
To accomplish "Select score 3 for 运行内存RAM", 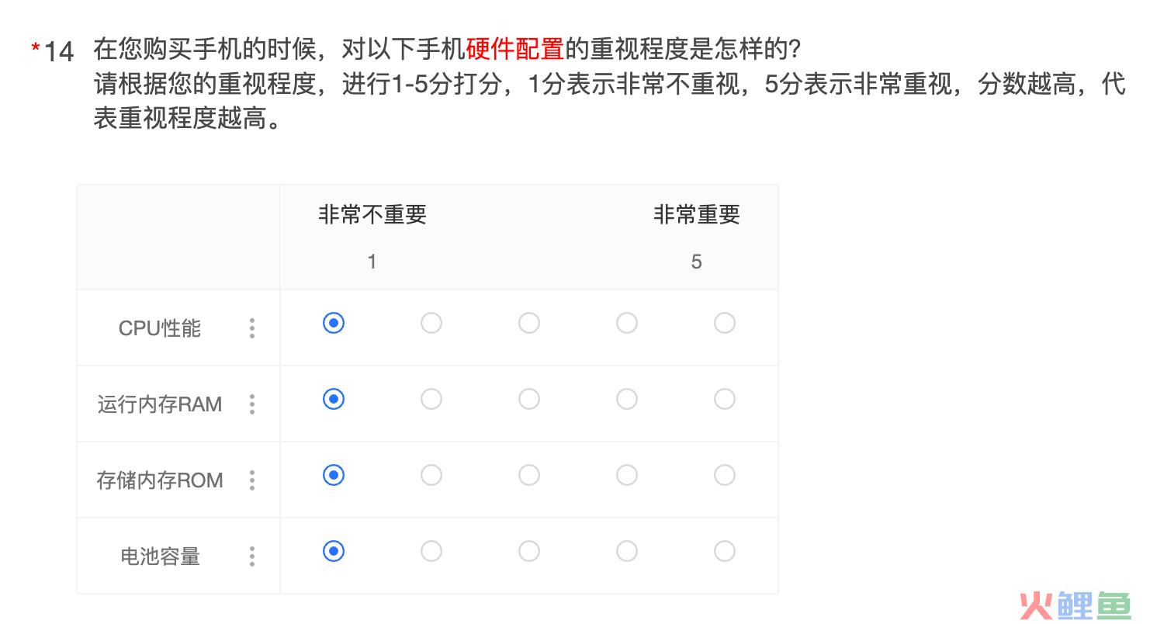I will pyautogui.click(x=529, y=399).
